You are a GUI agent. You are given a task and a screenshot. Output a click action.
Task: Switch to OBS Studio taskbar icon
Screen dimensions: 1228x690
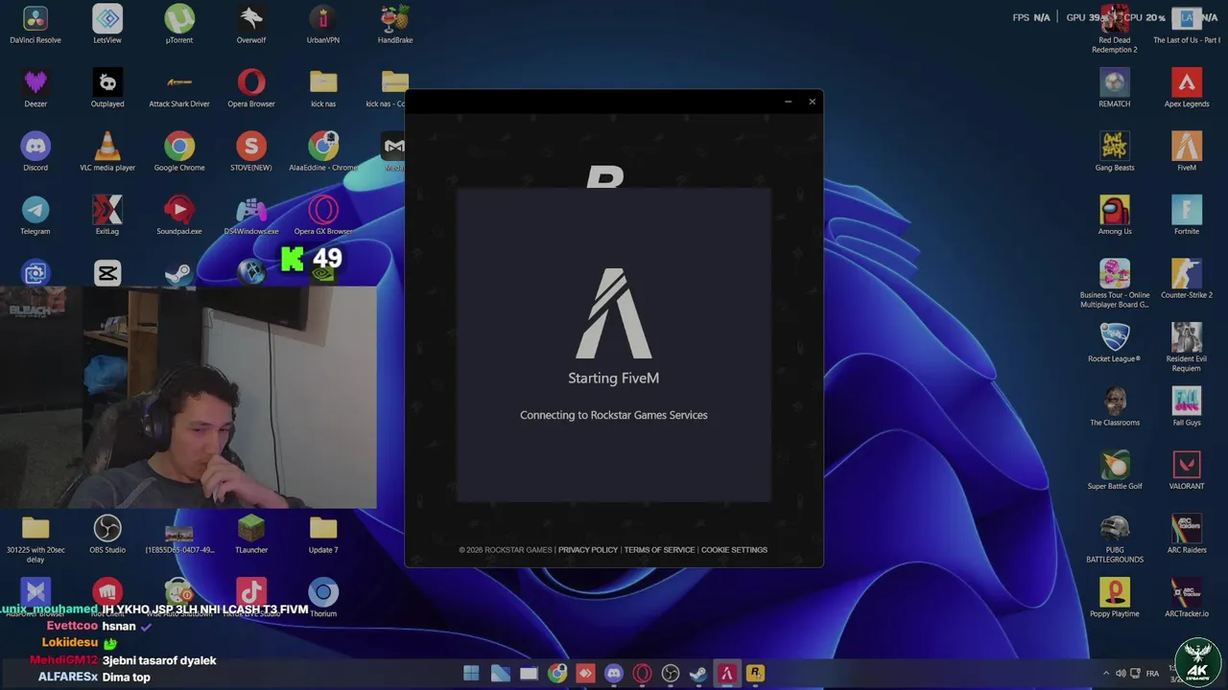click(x=670, y=674)
